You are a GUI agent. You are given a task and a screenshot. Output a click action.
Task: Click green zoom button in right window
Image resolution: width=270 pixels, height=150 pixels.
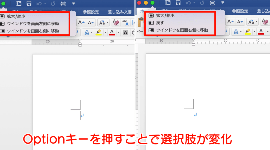pos(152,3)
